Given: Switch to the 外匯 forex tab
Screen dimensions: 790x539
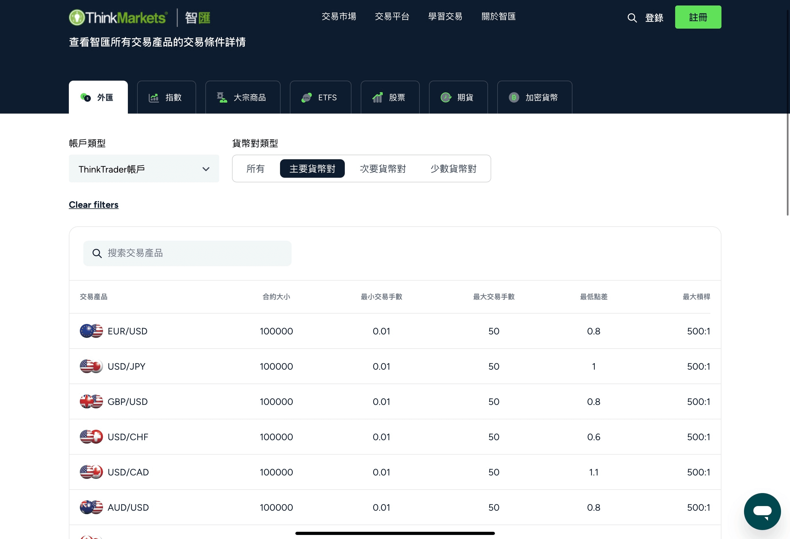Looking at the screenshot, I should (x=98, y=97).
